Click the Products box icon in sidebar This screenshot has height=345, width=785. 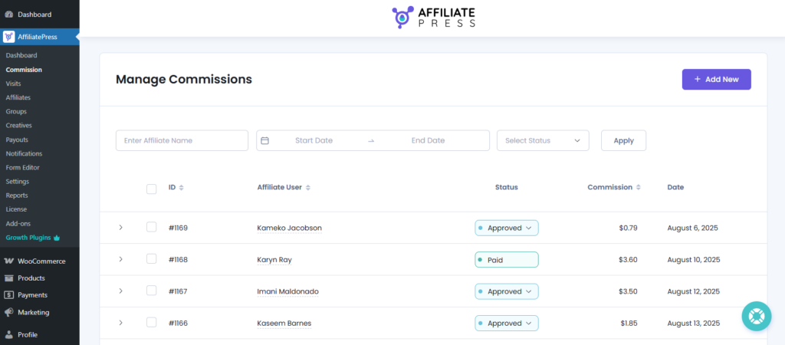pyautogui.click(x=8, y=278)
